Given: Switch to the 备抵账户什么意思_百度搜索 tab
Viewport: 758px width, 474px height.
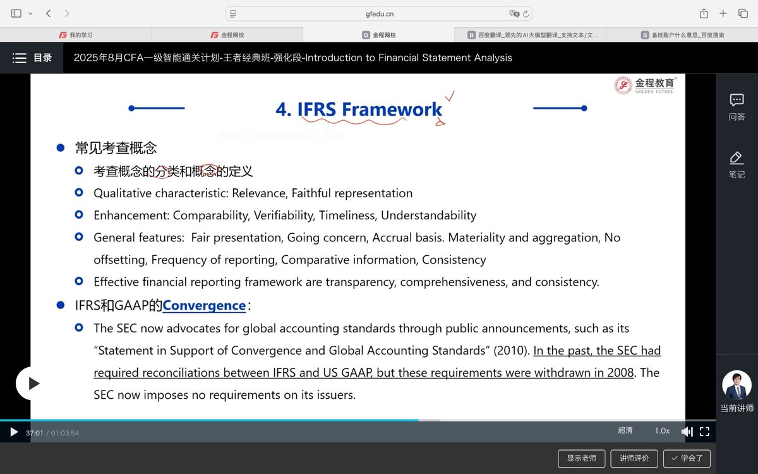Looking at the screenshot, I should (682, 35).
